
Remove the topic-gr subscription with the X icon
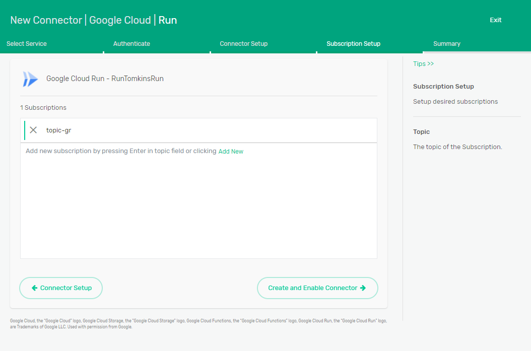pyautogui.click(x=33, y=130)
